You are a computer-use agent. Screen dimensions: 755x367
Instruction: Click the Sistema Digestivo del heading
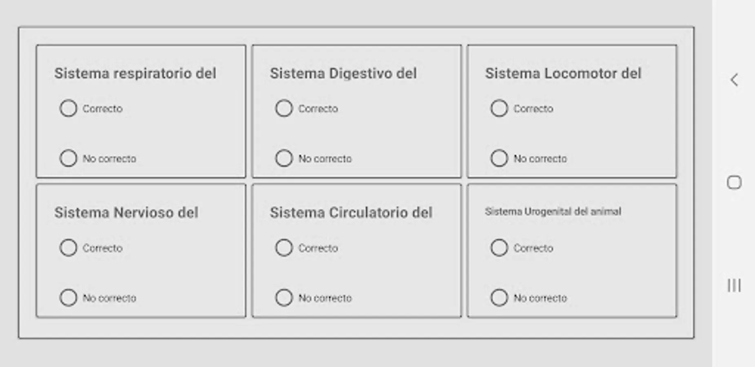click(x=343, y=73)
